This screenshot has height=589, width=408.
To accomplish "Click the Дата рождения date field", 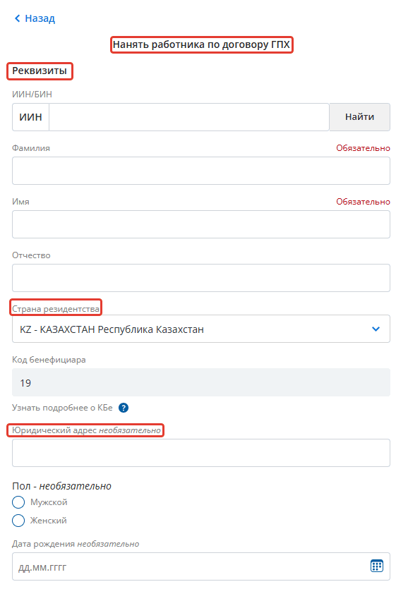I will [201, 566].
